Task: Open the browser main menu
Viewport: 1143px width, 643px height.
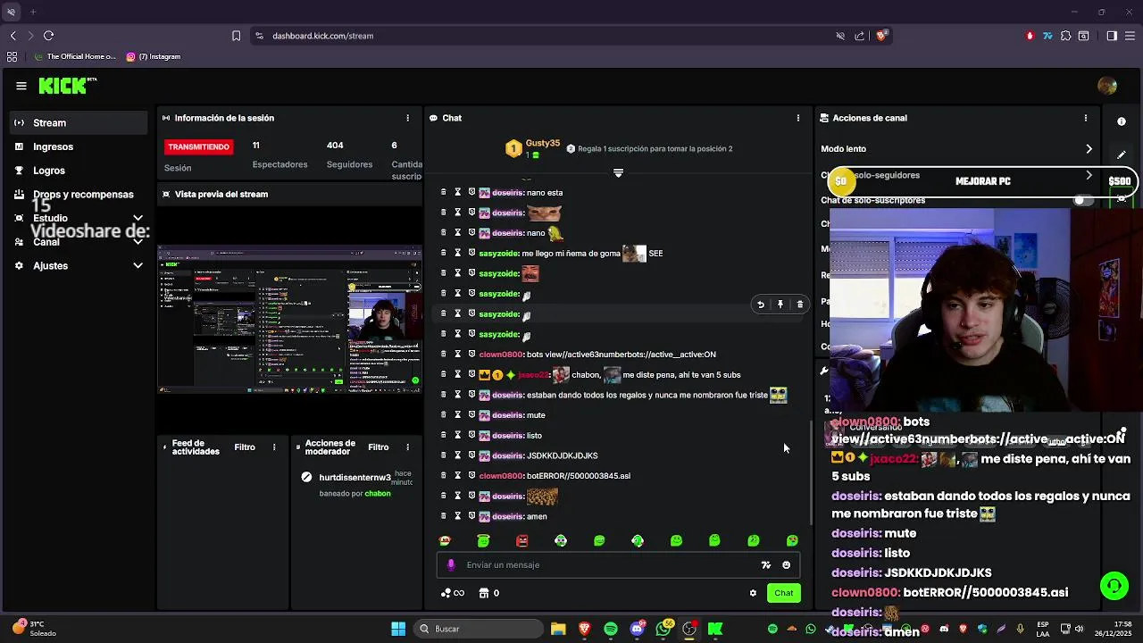Action: [x=1130, y=36]
